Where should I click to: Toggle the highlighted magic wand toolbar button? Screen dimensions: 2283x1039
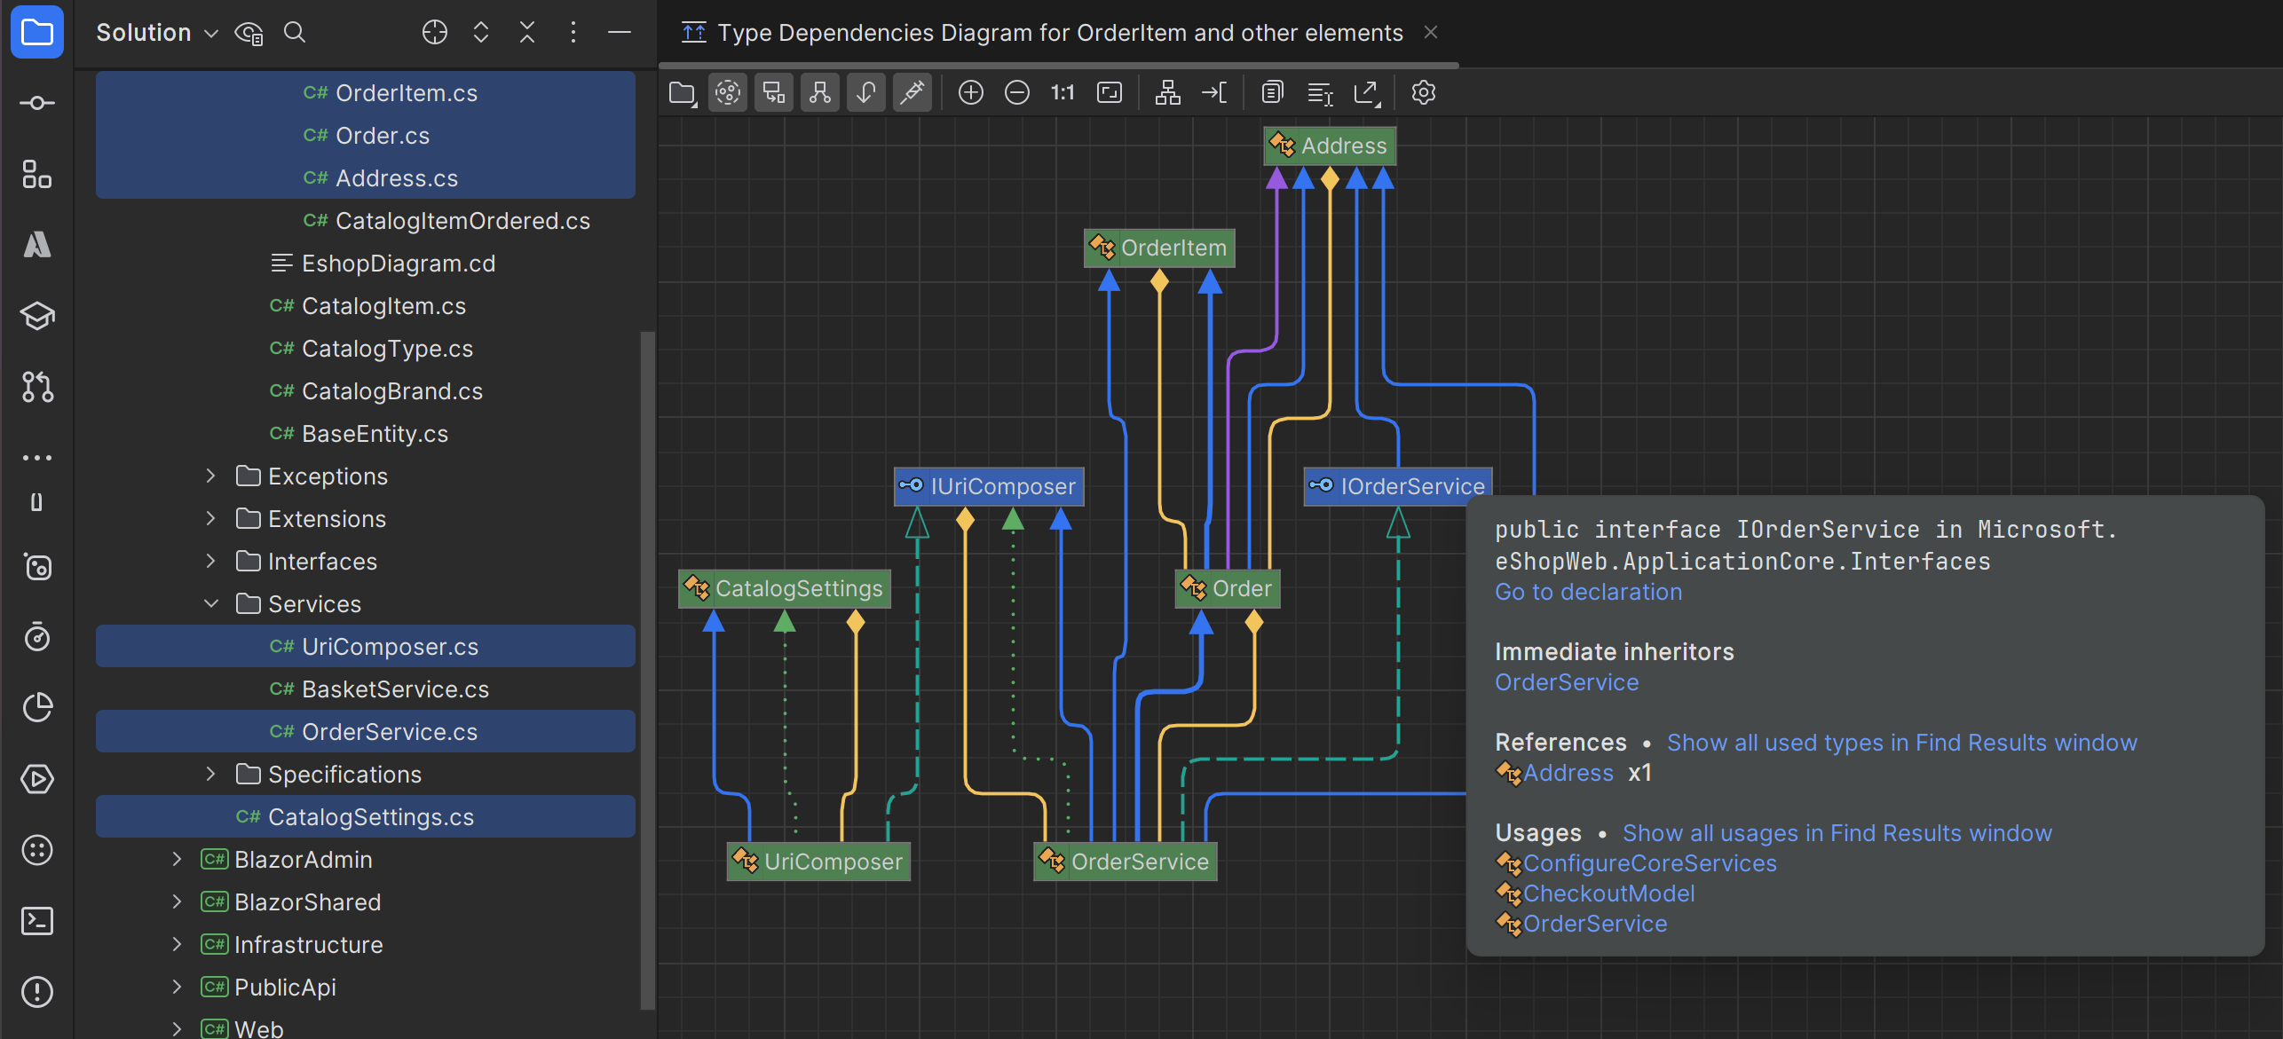(912, 92)
